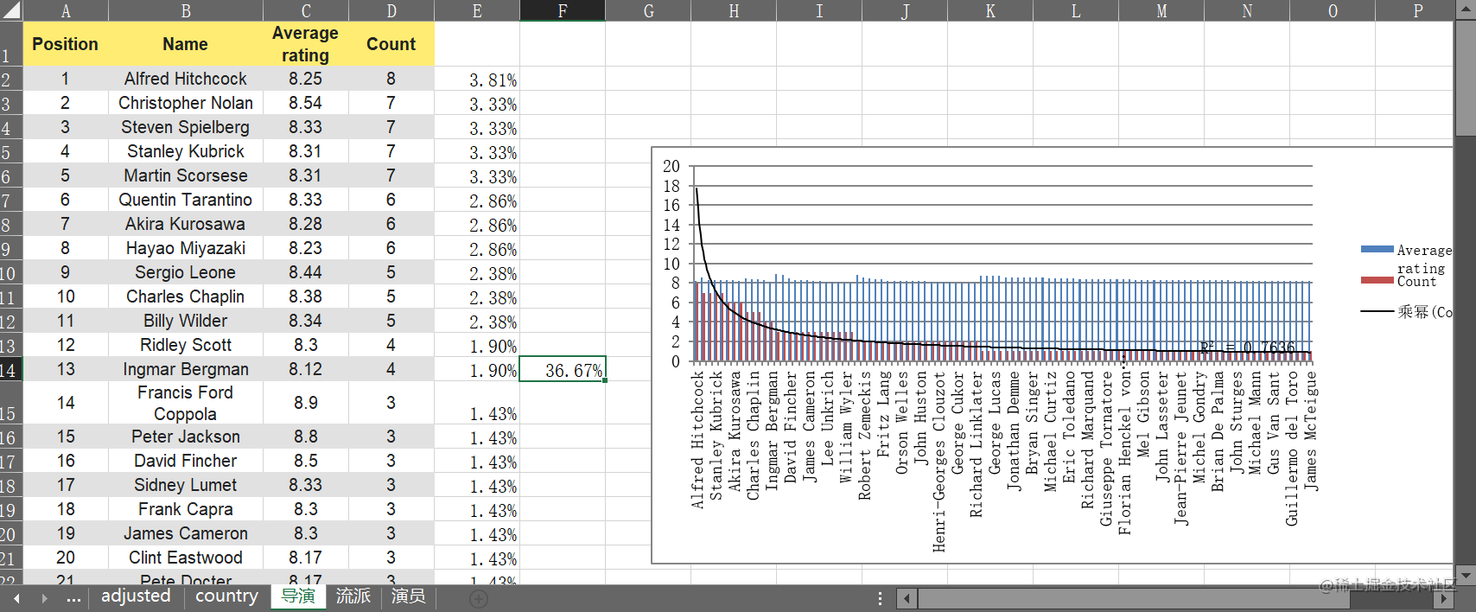Select column F header

click(563, 10)
